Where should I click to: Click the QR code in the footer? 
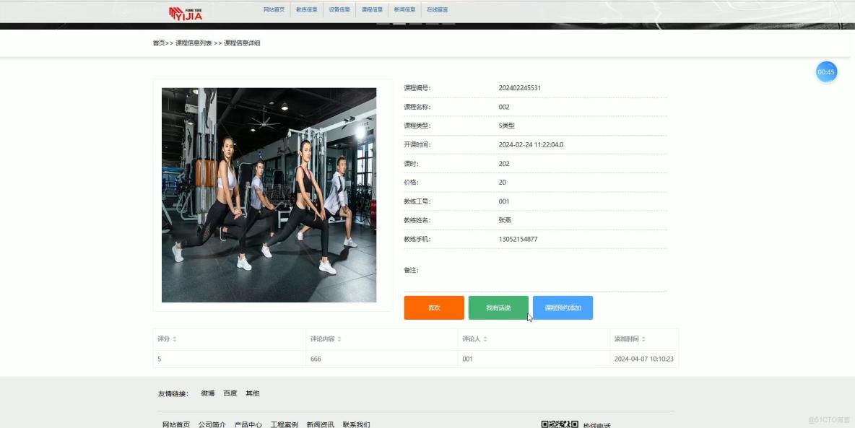(560, 424)
